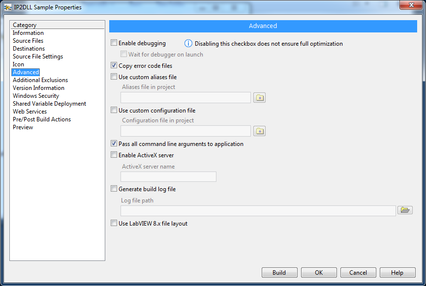Browse for a configuration file in project
426x286 pixels.
259,131
